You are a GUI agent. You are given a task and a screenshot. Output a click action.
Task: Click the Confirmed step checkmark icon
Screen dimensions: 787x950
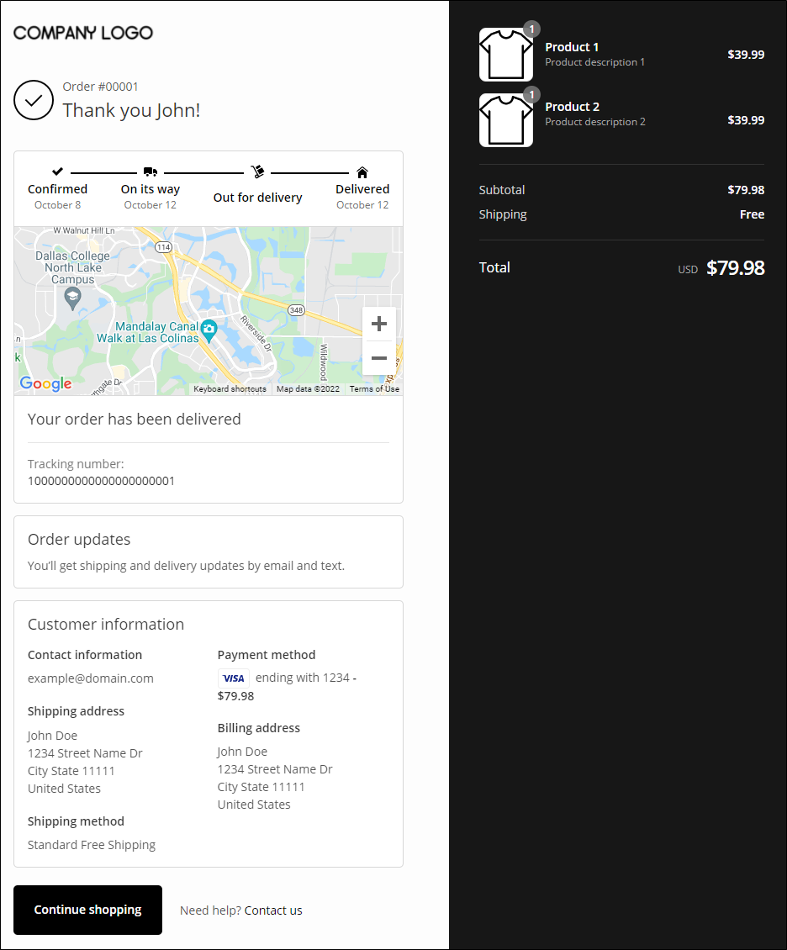57,172
